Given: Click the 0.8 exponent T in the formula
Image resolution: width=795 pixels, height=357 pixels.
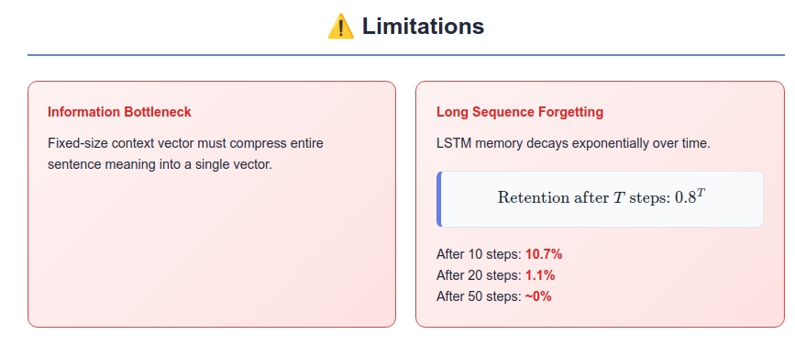Looking at the screenshot, I should [x=701, y=192].
